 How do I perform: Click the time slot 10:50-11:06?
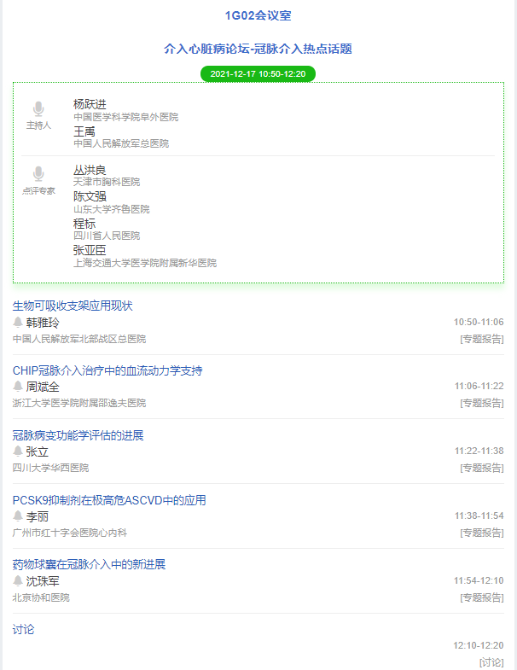point(479,322)
